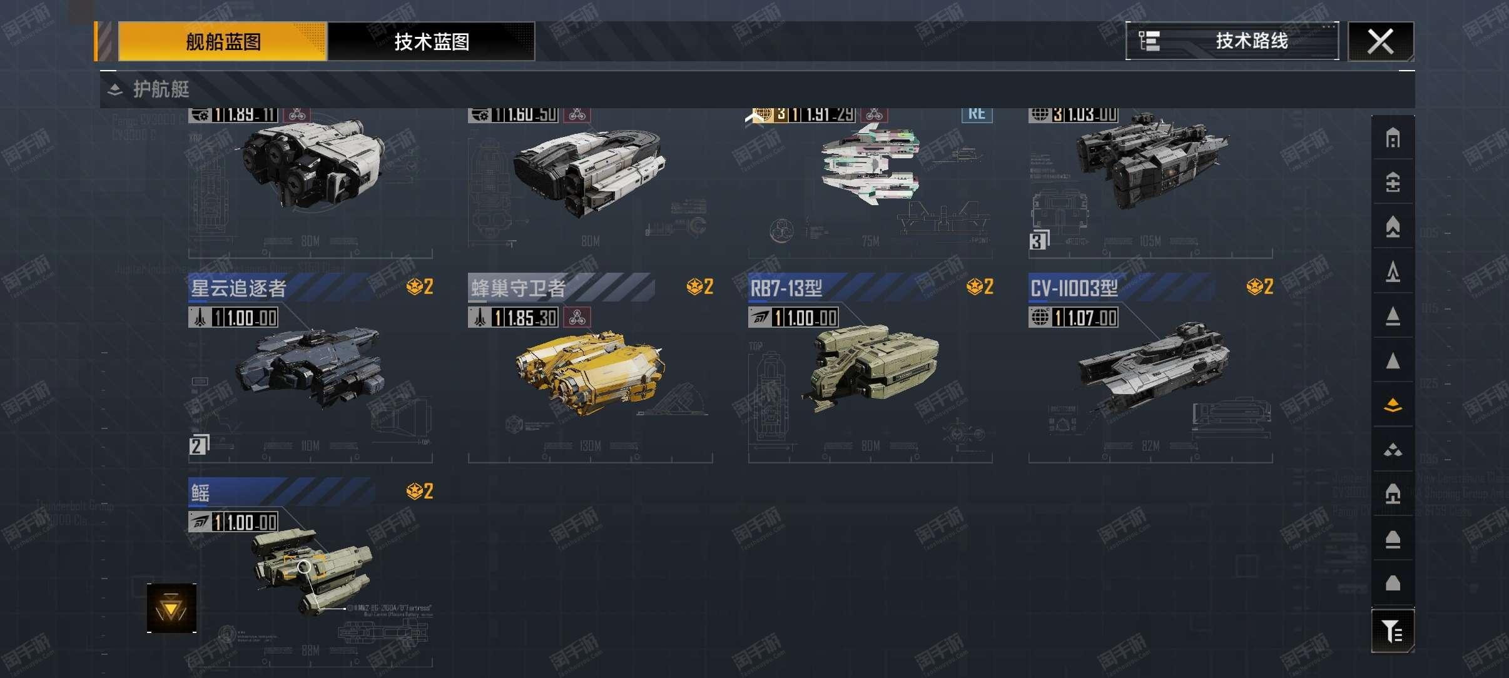This screenshot has height=678, width=1509.
Task: Open the 星云追逐者 ship blueprint
Action: [310, 369]
